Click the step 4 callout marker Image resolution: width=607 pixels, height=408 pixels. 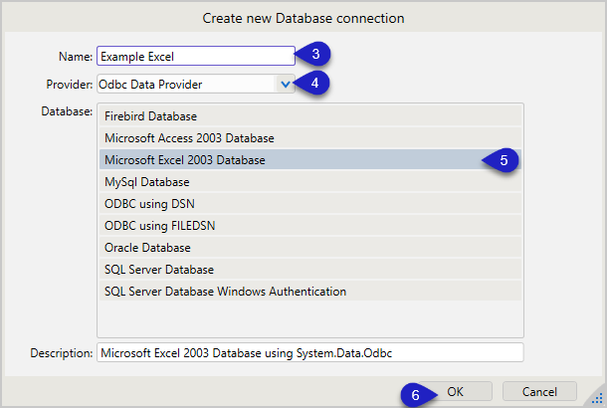[x=314, y=84]
